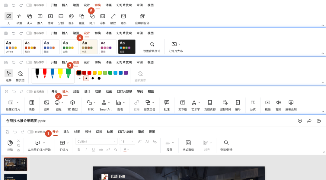
Task: Expand the SmartArt dropdown
Action: tap(109, 102)
